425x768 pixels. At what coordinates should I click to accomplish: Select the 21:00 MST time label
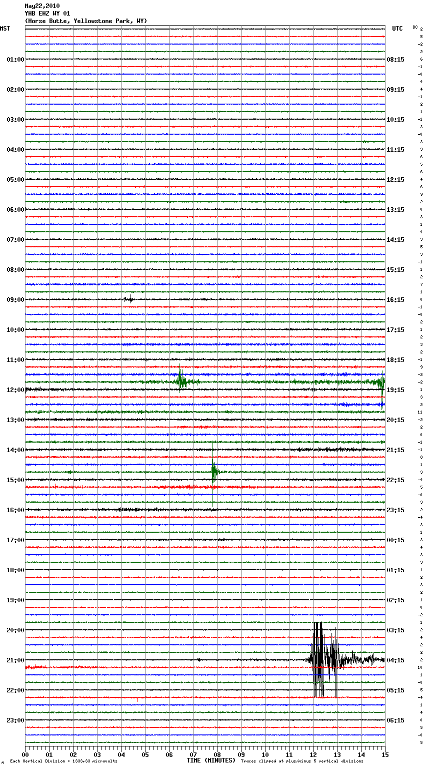[x=15, y=660]
